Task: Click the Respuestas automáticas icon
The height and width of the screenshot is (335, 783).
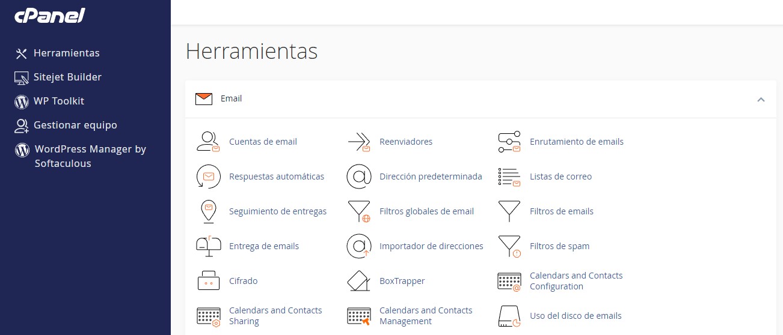Action: click(209, 177)
